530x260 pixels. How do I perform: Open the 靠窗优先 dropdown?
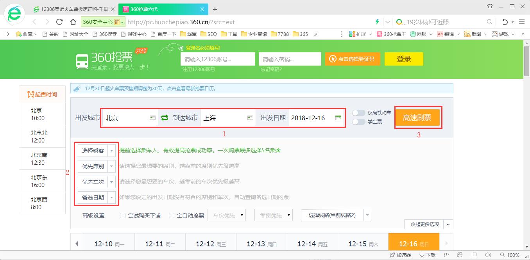click(x=273, y=215)
